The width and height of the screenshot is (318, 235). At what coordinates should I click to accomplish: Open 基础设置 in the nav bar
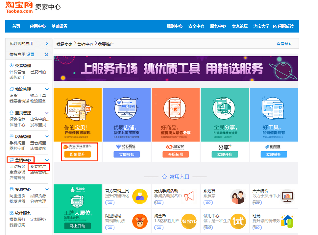click(x=60, y=26)
